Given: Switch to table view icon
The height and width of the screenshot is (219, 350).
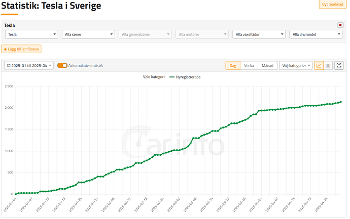Looking at the screenshot, I should (328, 66).
